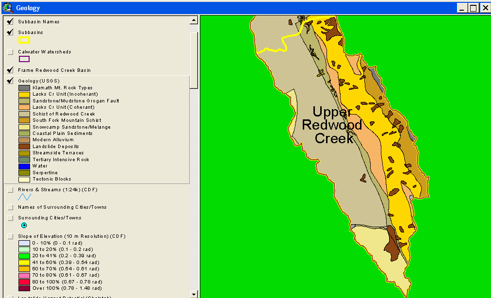
Task: Toggle the Geology (USGS) layer checkbox
Action: (10, 81)
